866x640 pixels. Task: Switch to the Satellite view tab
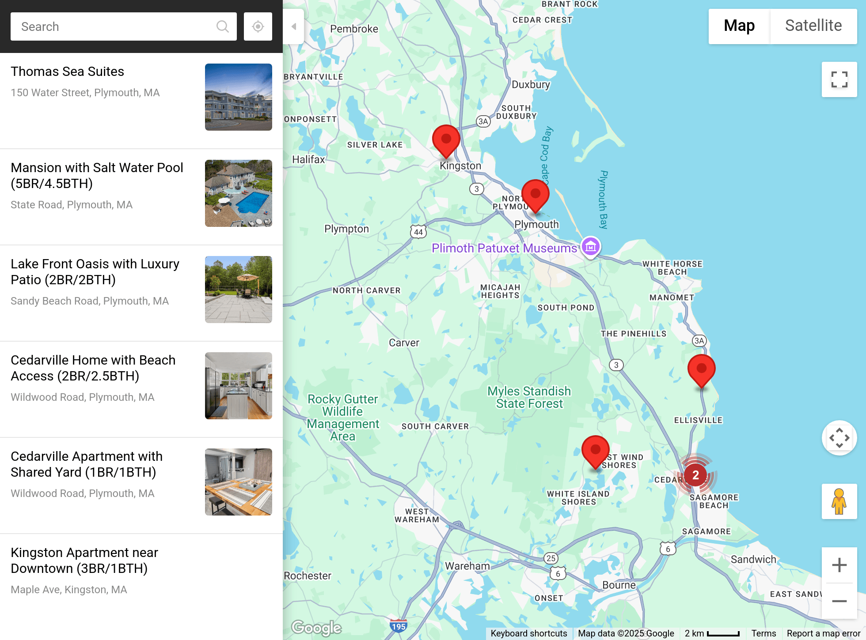coord(813,26)
